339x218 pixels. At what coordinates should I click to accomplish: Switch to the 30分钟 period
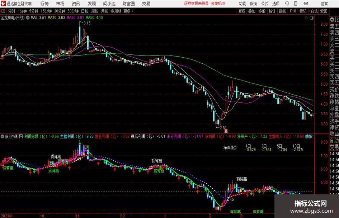[60, 11]
